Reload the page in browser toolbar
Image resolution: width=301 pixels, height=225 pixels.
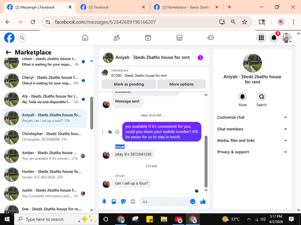tap(33, 22)
